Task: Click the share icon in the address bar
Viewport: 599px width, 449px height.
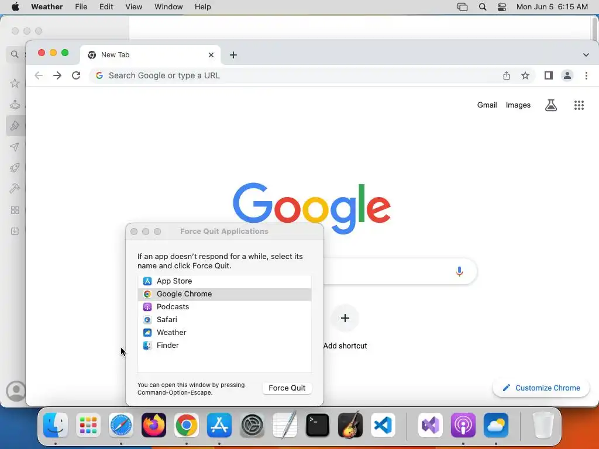Action: click(506, 75)
